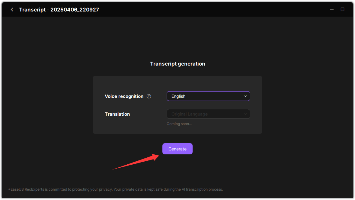Viewport: 355px width, 200px height.
Task: Go back using the title bar arrow
Action: coord(12,9)
